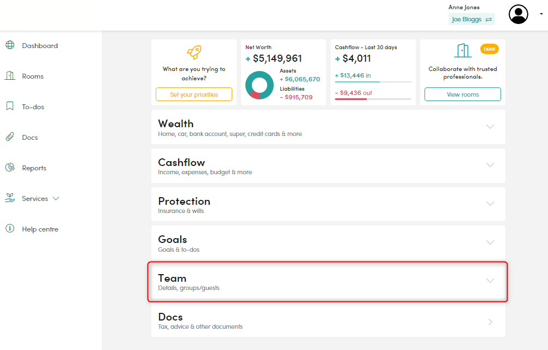The width and height of the screenshot is (548, 350).
Task: Click the Help centre info icon
Action: (x=10, y=228)
